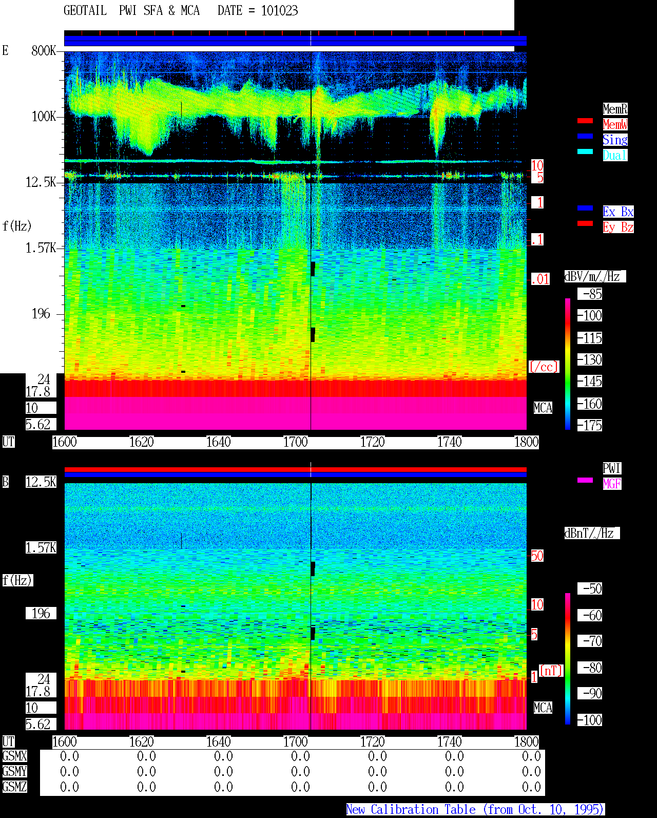Click the -115 color scale value
The width and height of the screenshot is (657, 818).
tap(590, 338)
